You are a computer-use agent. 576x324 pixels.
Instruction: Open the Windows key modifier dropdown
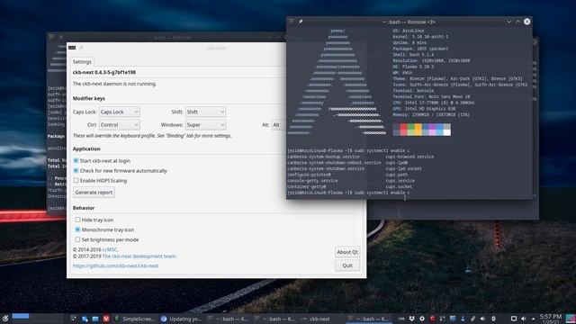tap(205, 125)
